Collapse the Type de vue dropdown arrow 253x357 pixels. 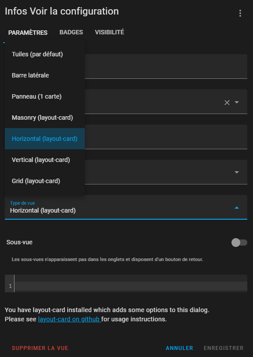237,208
